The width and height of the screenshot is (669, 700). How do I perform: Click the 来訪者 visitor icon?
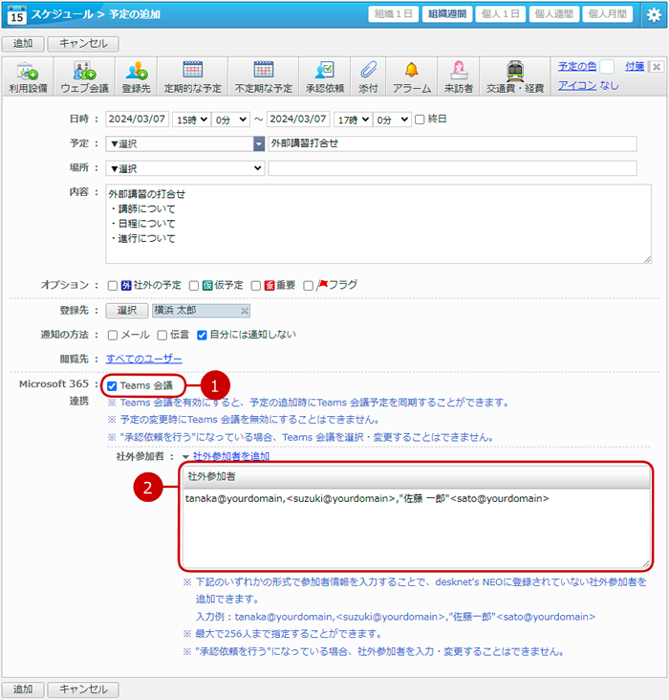(x=459, y=77)
